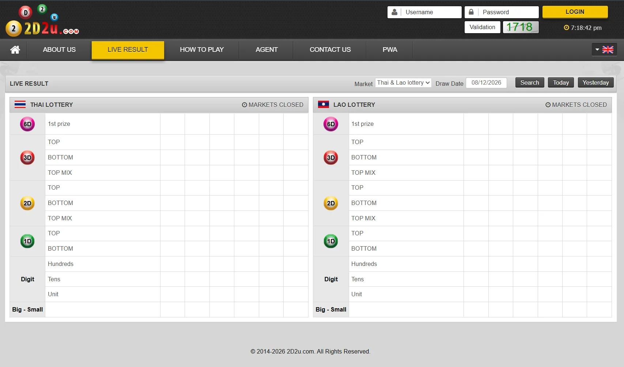The width and height of the screenshot is (624, 367).
Task: Click the time display 7:18:42 pm
Action: point(586,28)
